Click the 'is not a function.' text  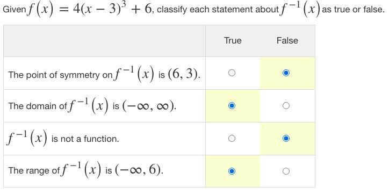coord(85,139)
